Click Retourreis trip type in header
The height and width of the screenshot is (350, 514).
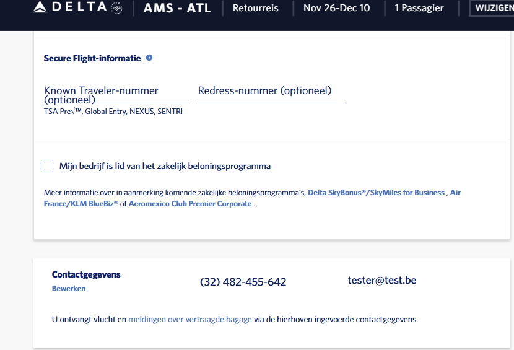click(x=256, y=8)
